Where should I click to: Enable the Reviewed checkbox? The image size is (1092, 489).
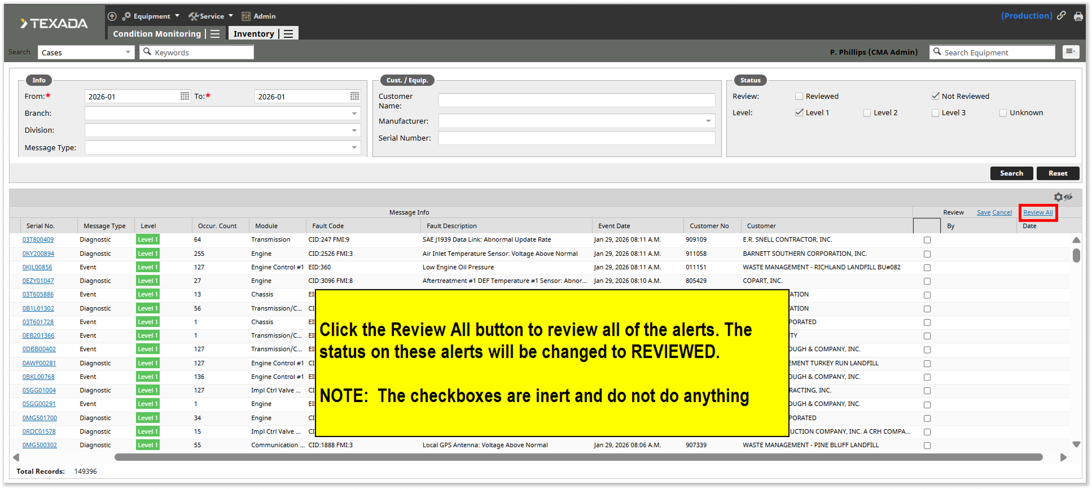point(799,97)
